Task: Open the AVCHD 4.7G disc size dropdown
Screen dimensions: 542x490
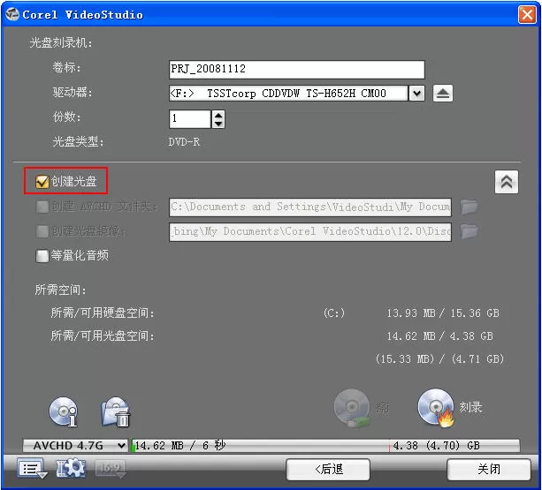Action: coord(76,446)
